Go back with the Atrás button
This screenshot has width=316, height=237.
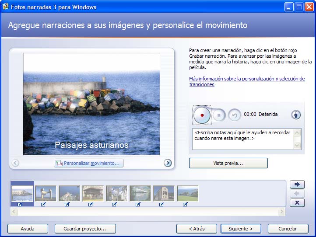[x=197, y=229]
